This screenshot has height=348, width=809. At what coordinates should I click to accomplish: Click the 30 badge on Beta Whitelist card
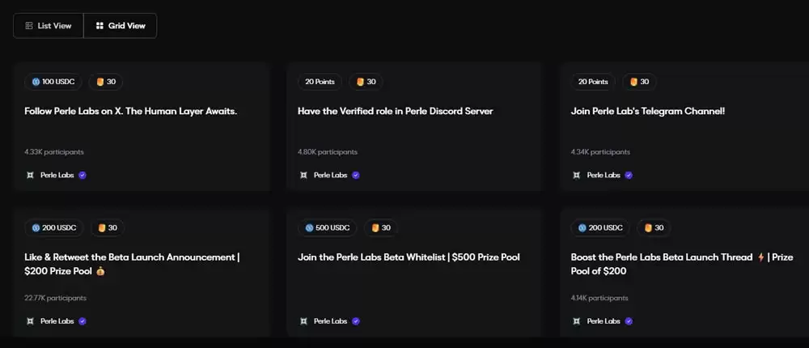coord(380,227)
